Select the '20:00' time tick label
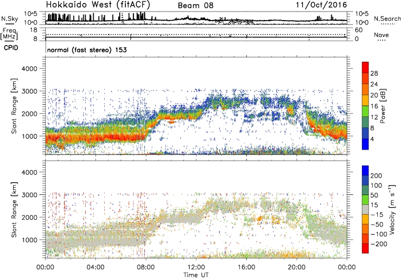 coord(297,267)
